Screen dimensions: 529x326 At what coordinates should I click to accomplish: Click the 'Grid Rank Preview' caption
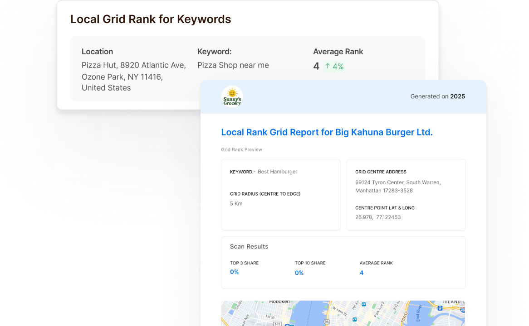click(x=241, y=149)
